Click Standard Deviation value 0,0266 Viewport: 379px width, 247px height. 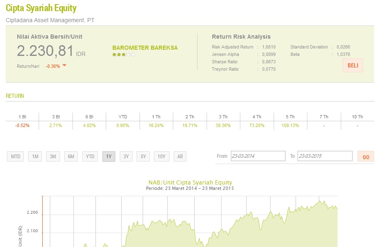343,47
